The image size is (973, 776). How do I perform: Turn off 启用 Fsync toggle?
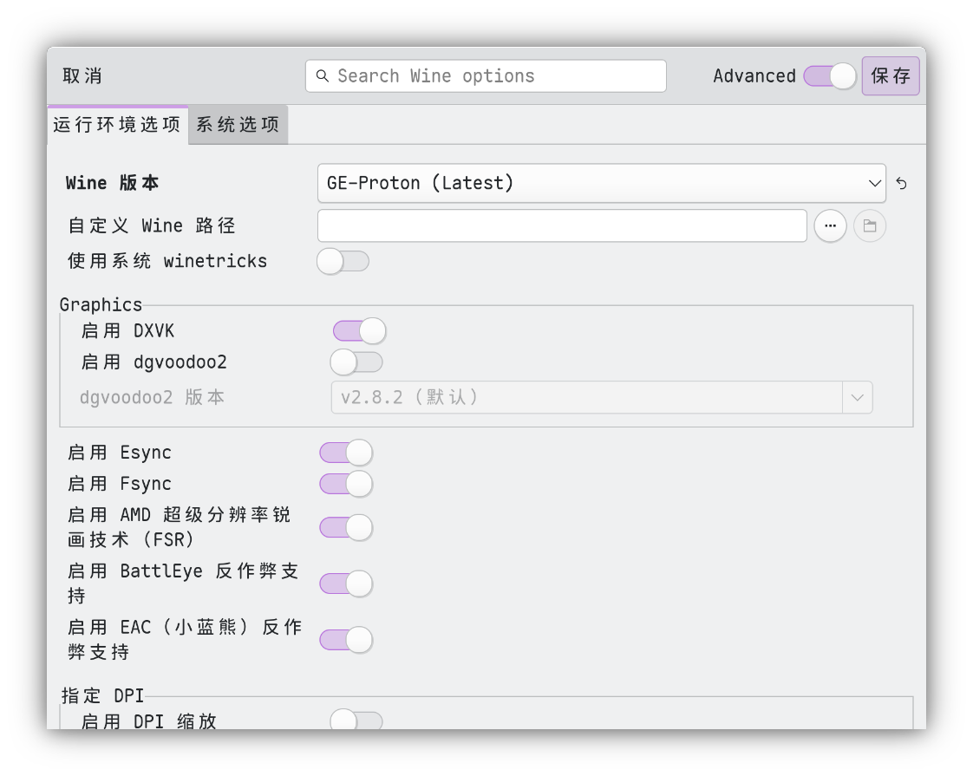[346, 484]
